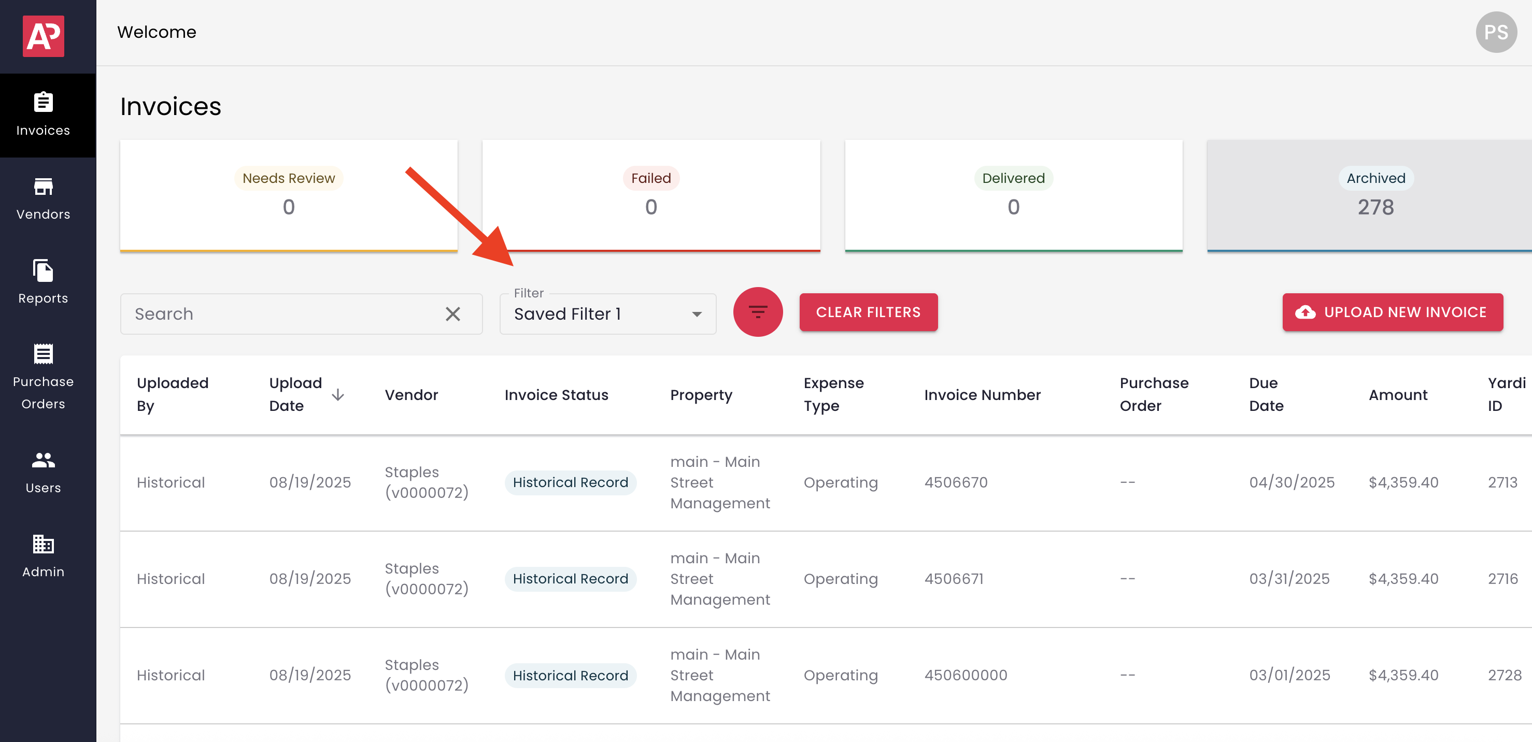Viewport: 1532px width, 742px height.
Task: Click amount $4,359.40 in invoice 4506671 row
Action: tap(1403, 578)
